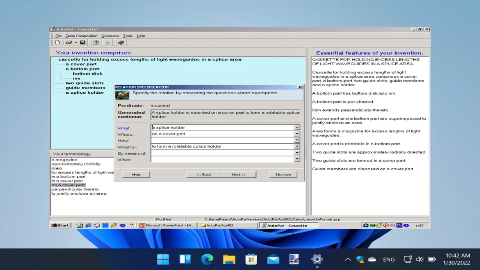Close the Relation Specification dialog

[300, 87]
